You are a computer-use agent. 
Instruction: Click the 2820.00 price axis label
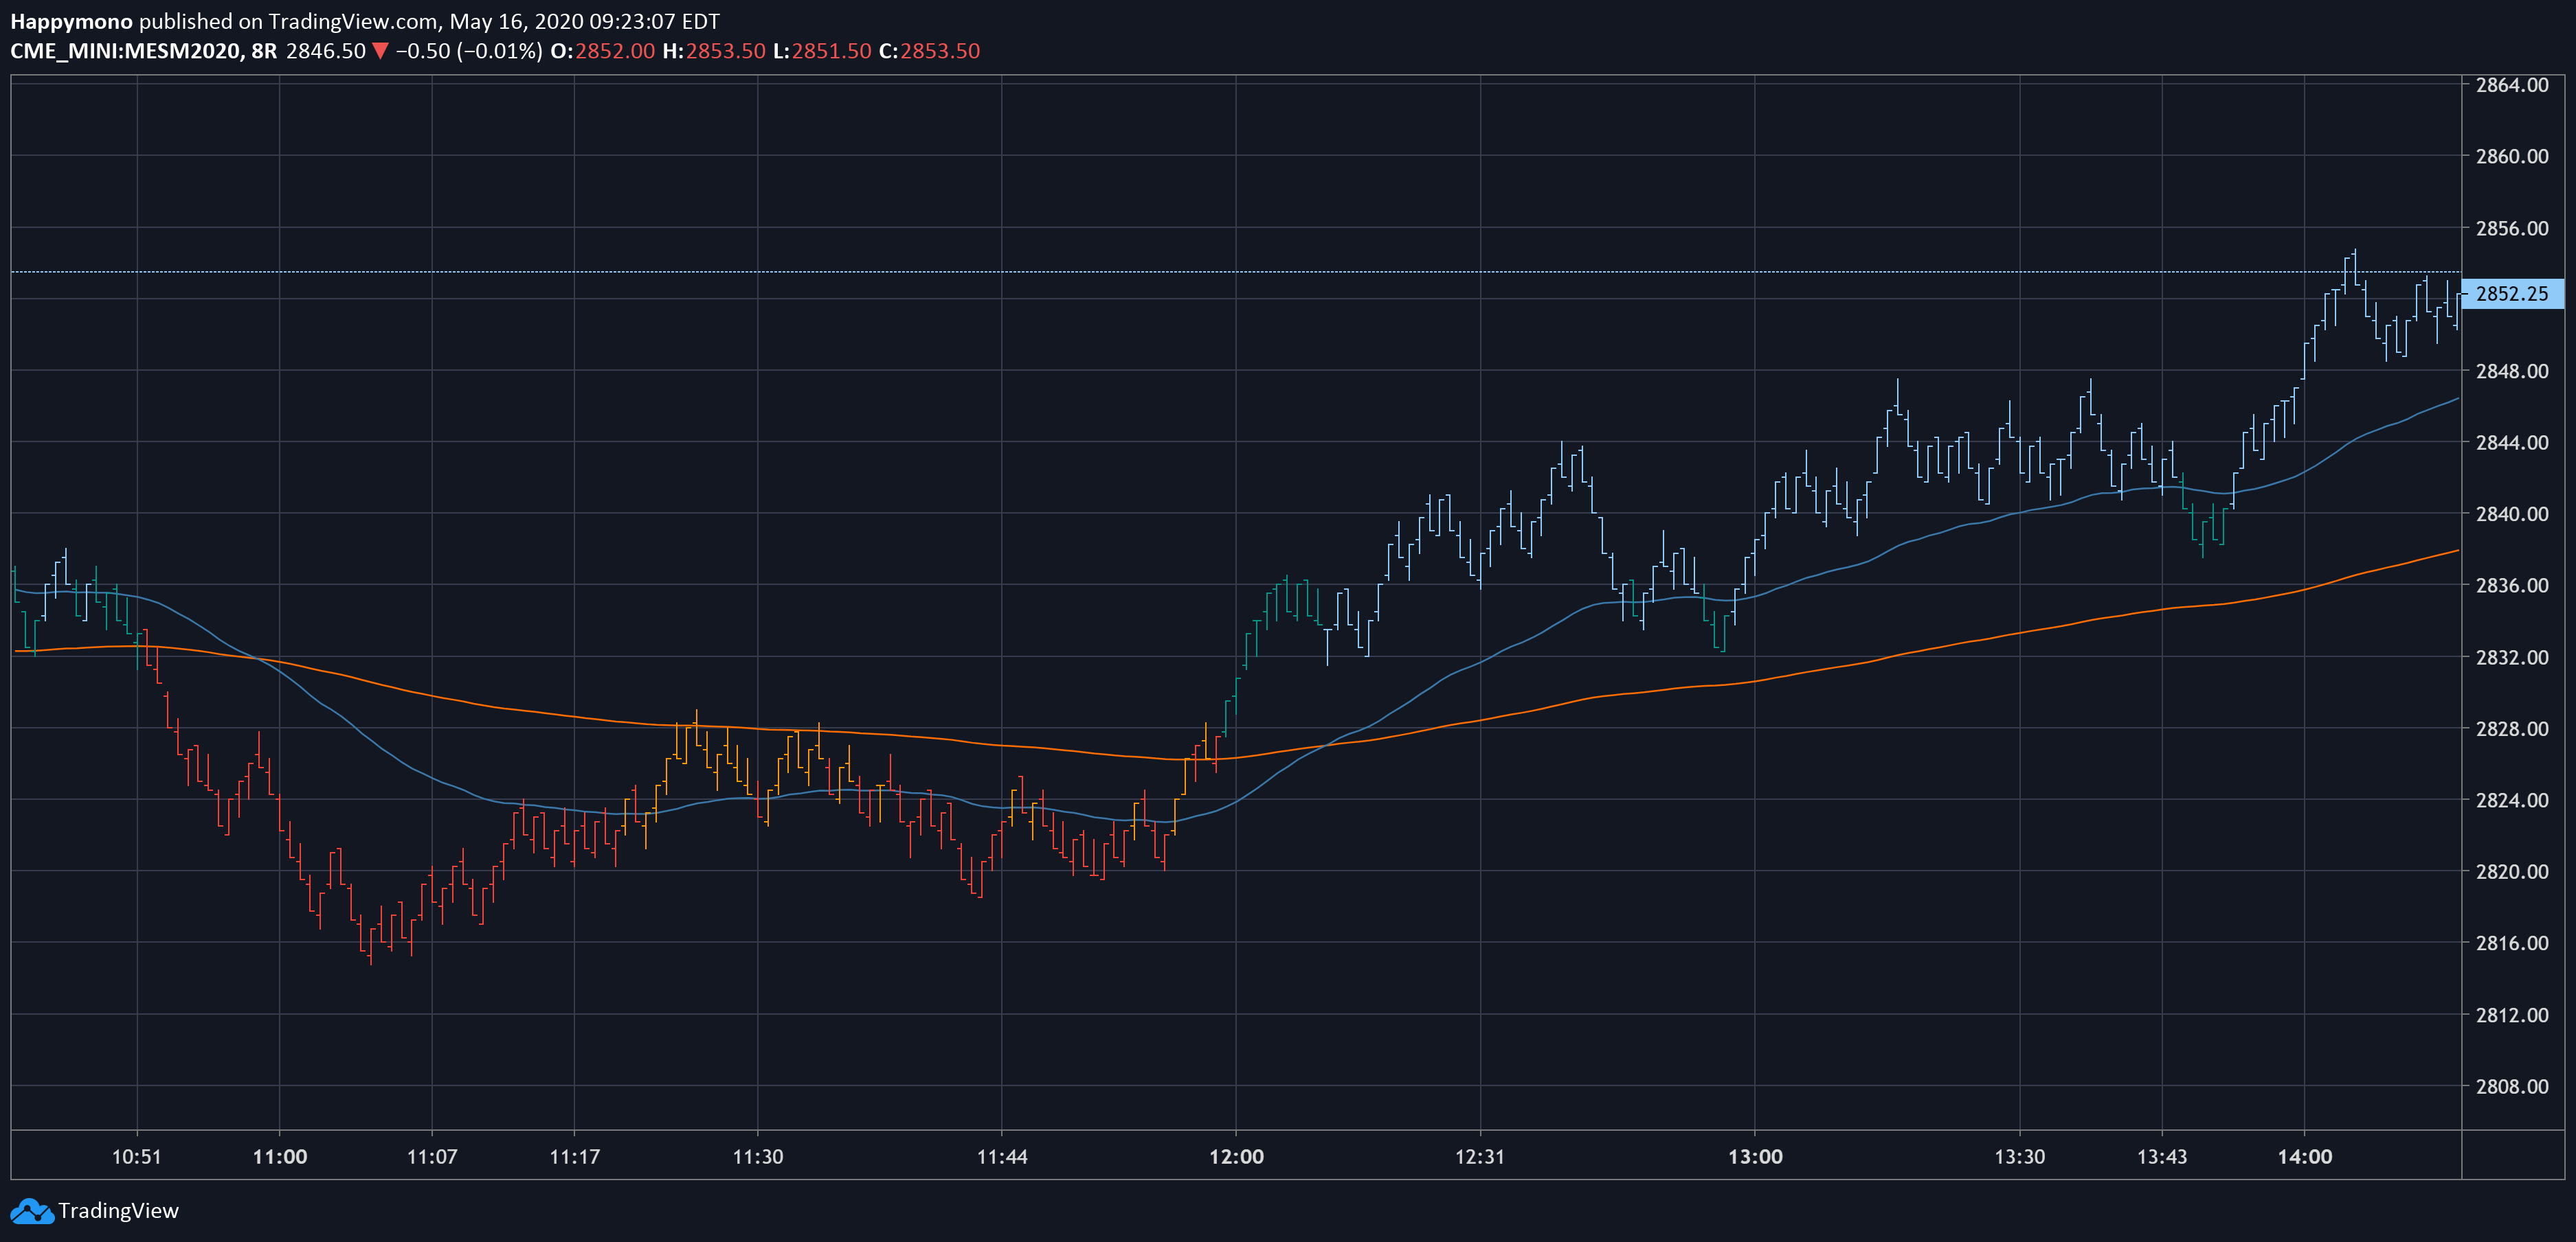2512,871
